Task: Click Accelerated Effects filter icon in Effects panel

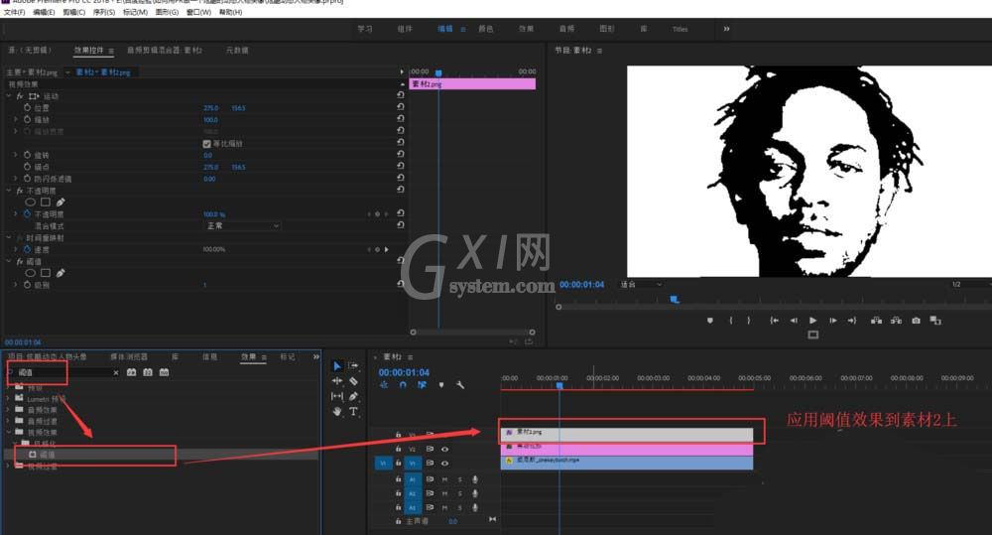Action: (x=132, y=372)
